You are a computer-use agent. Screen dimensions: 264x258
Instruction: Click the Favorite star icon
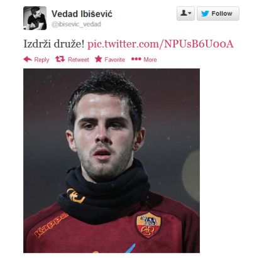(x=98, y=59)
